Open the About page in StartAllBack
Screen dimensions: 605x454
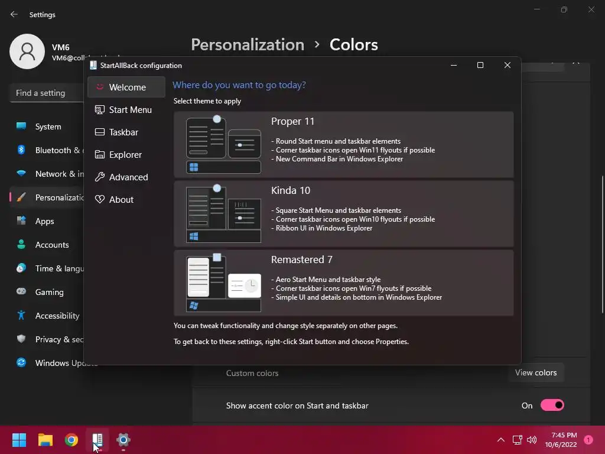[x=126, y=199]
